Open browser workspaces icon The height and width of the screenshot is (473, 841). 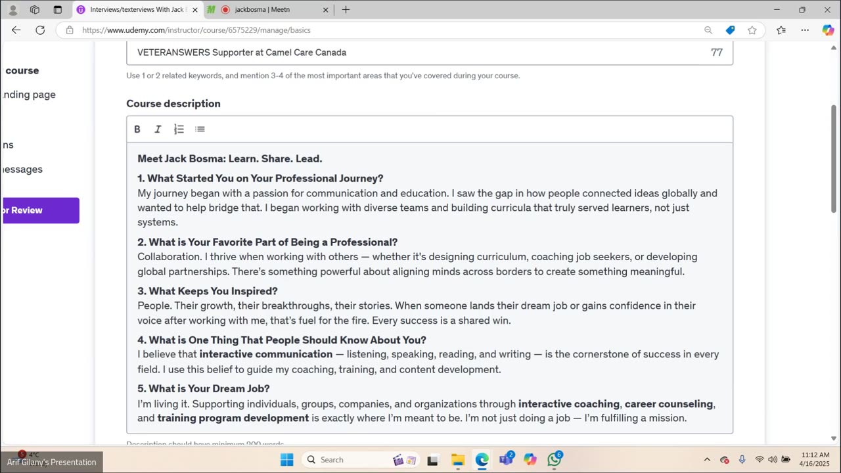pos(35,10)
